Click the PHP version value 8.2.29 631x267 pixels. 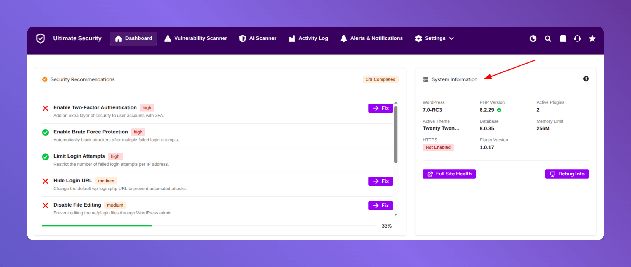(x=487, y=110)
